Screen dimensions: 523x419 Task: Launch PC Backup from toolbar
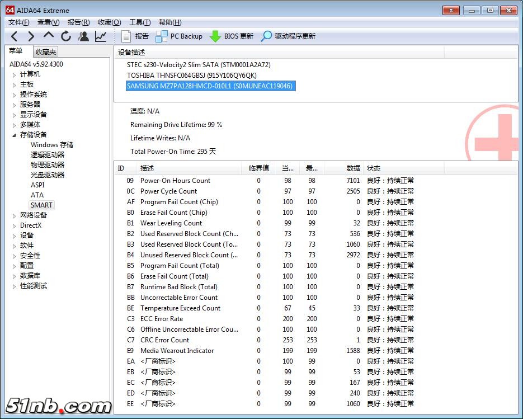point(179,36)
